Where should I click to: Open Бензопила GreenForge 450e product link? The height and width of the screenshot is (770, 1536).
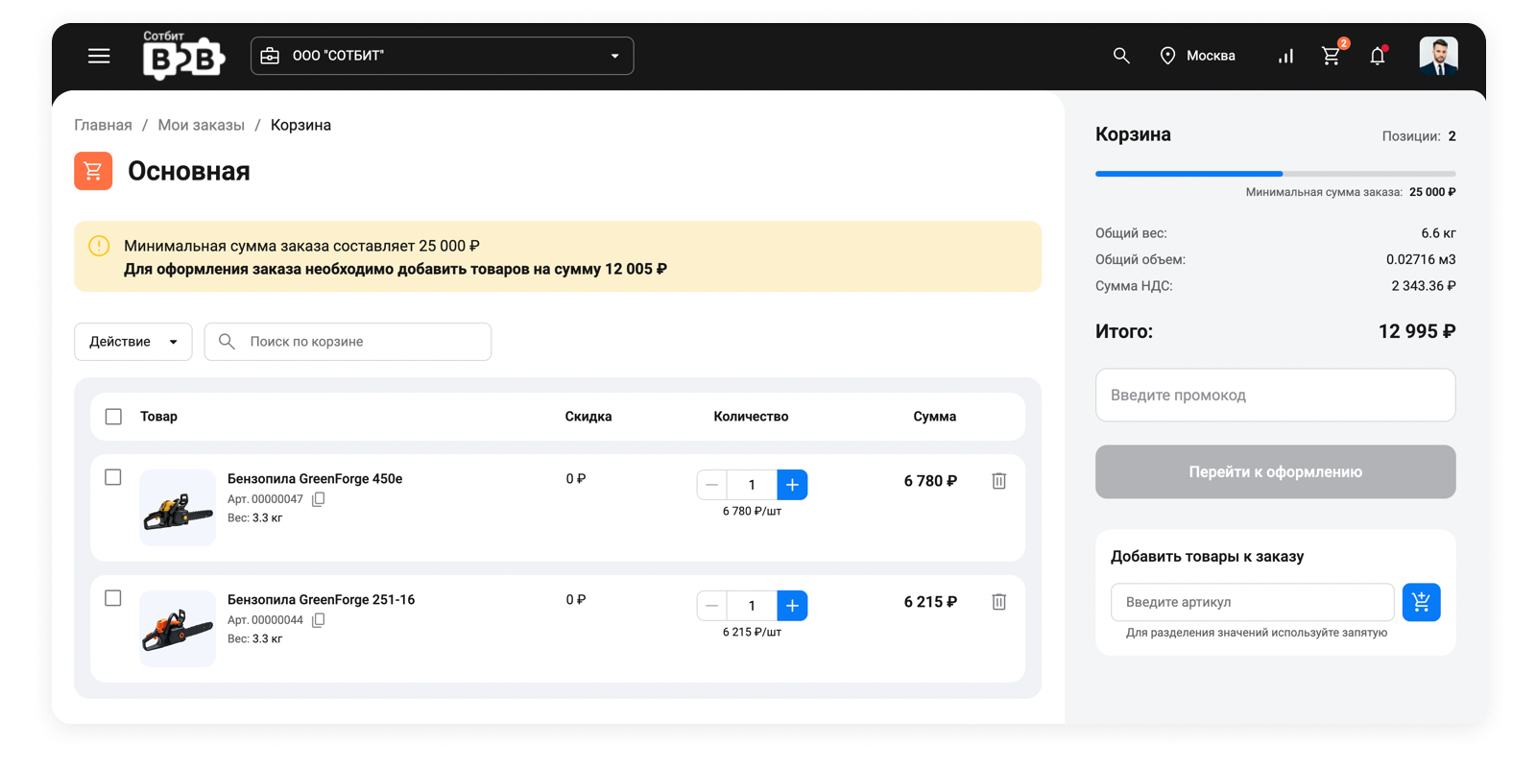click(x=315, y=478)
